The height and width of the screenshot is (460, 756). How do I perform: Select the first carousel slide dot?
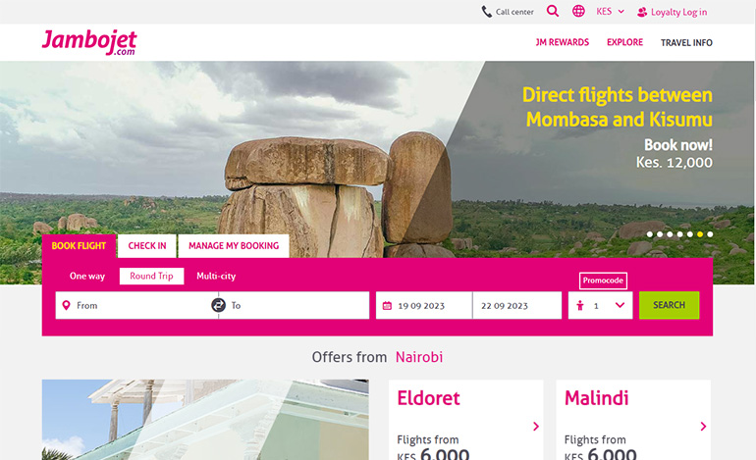[x=649, y=234]
